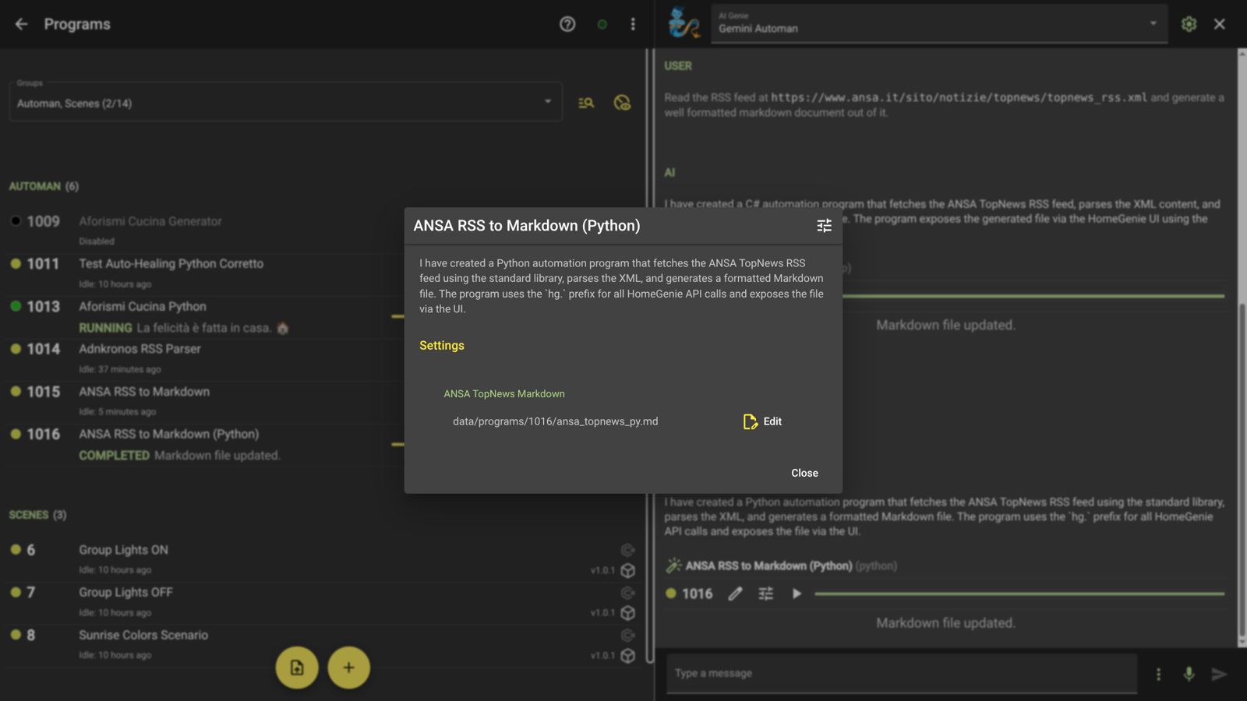Click the search filter list icon
Viewport: 1247px width, 701px height.
586,103
